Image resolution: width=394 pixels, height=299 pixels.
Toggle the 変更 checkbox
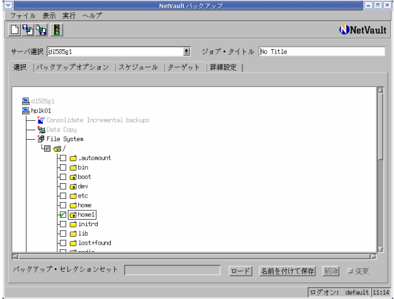[x=350, y=271]
